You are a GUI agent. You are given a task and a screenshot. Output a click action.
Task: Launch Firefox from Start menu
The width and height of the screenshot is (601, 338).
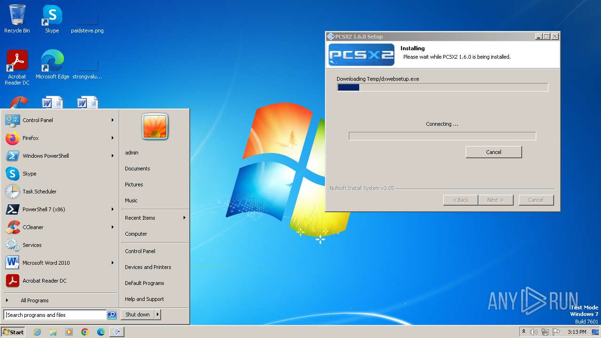tap(60, 138)
